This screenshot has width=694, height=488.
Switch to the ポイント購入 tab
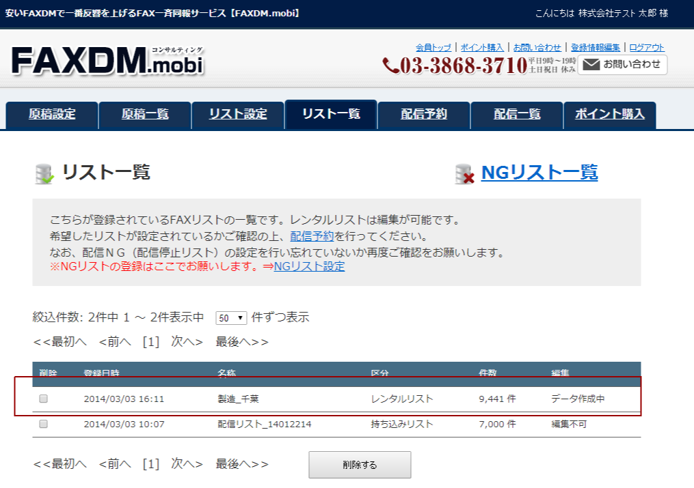pyautogui.click(x=610, y=115)
